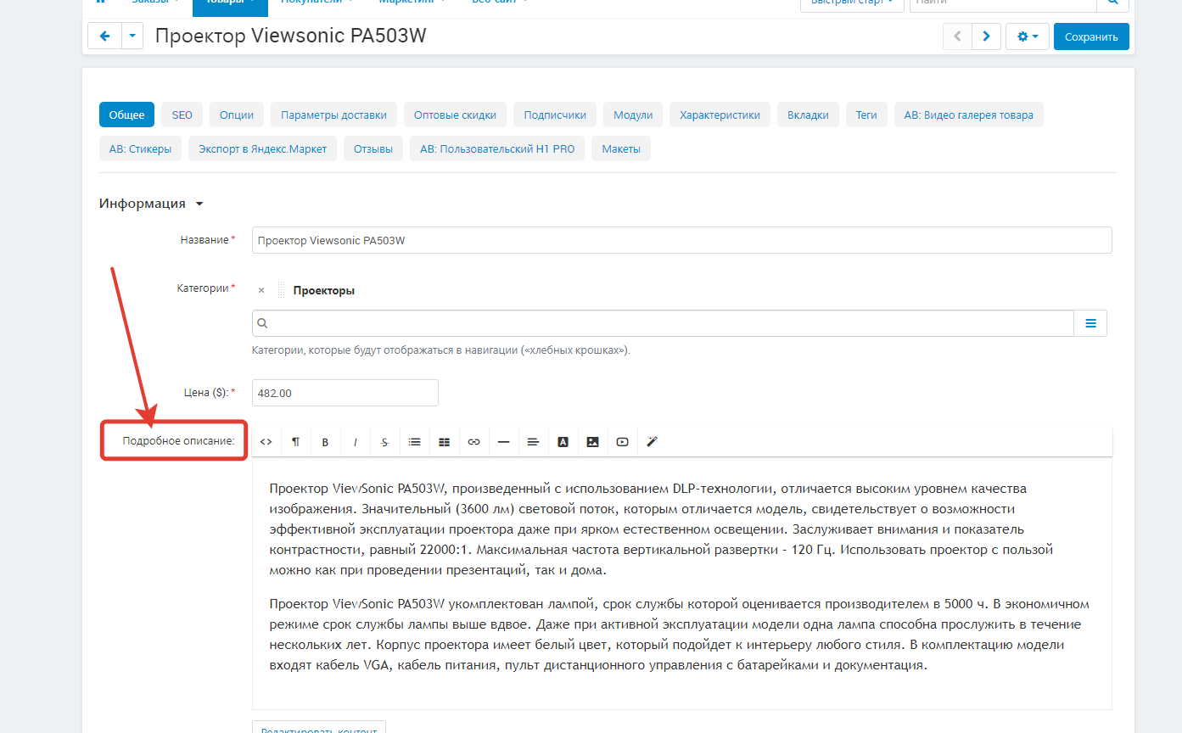
Task: Switch to the Характеристики tab
Action: click(x=720, y=115)
